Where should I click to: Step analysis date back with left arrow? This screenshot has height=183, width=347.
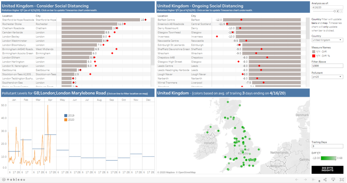pyautogui.click(x=338, y=12)
